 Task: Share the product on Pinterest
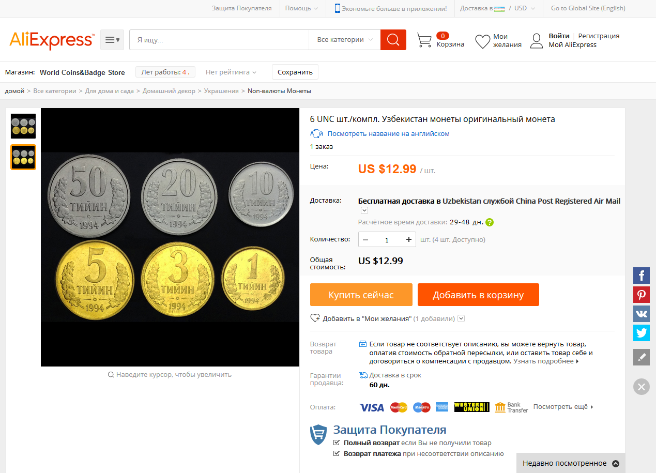coord(641,295)
